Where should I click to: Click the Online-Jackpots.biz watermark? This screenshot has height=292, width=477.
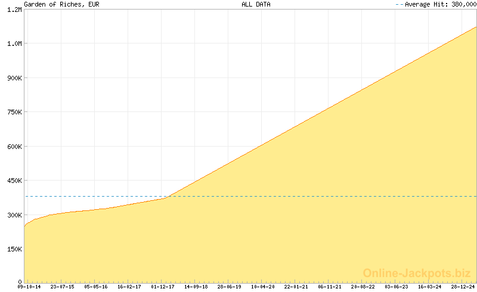coord(417,273)
